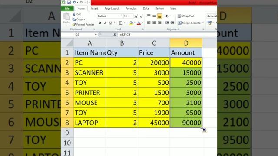This screenshot has width=278, height=156.
Task: Open the Calibri font name dropdown
Action: point(122,16)
